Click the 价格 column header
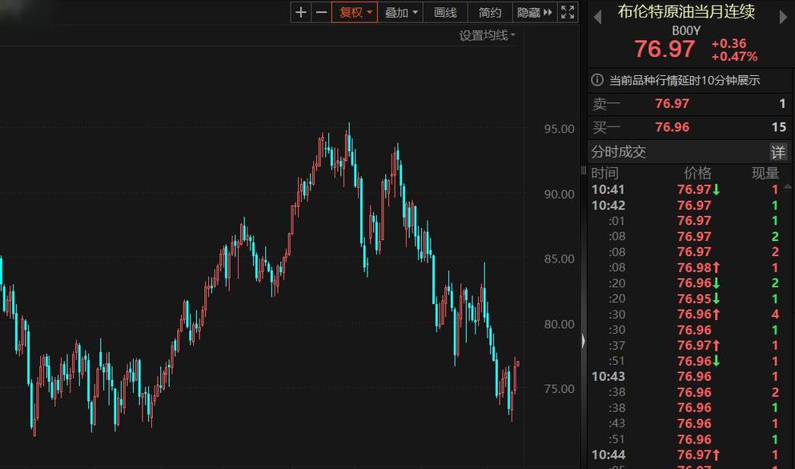This screenshot has height=469, width=795. 697,173
